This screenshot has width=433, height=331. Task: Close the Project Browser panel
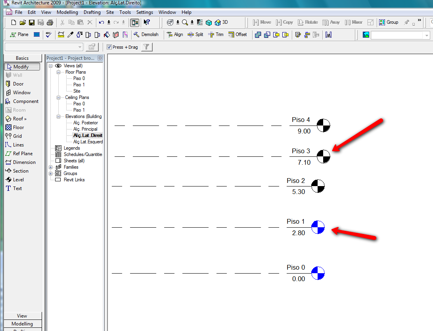(x=100, y=58)
